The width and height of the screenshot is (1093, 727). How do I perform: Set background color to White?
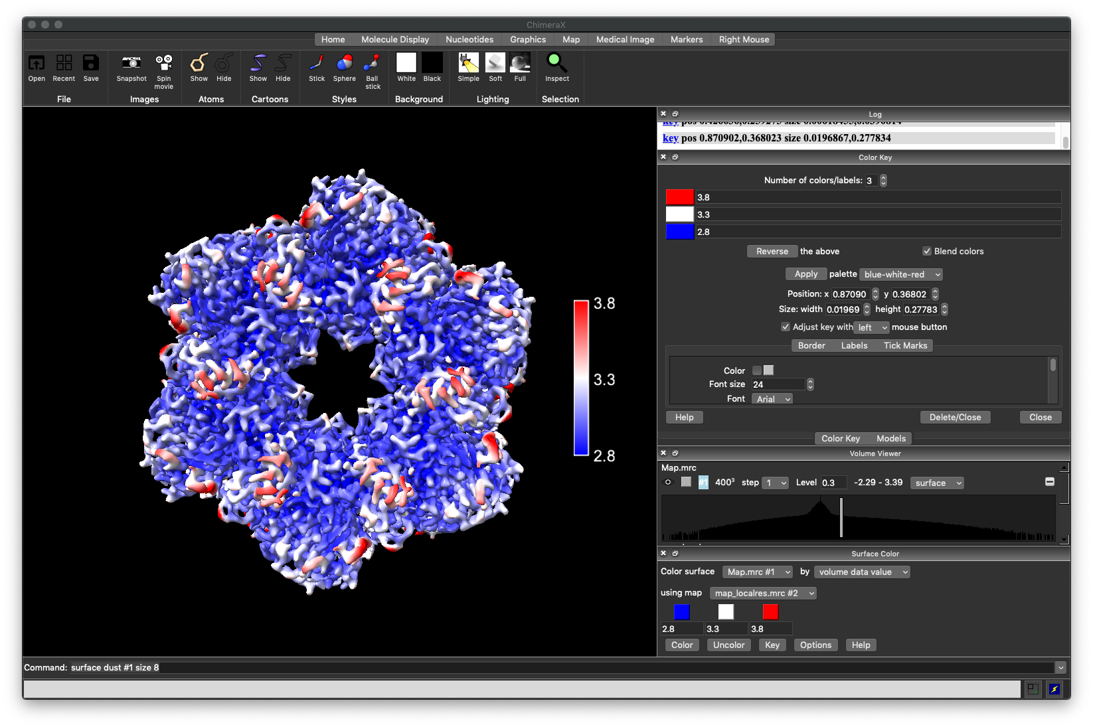pyautogui.click(x=406, y=66)
